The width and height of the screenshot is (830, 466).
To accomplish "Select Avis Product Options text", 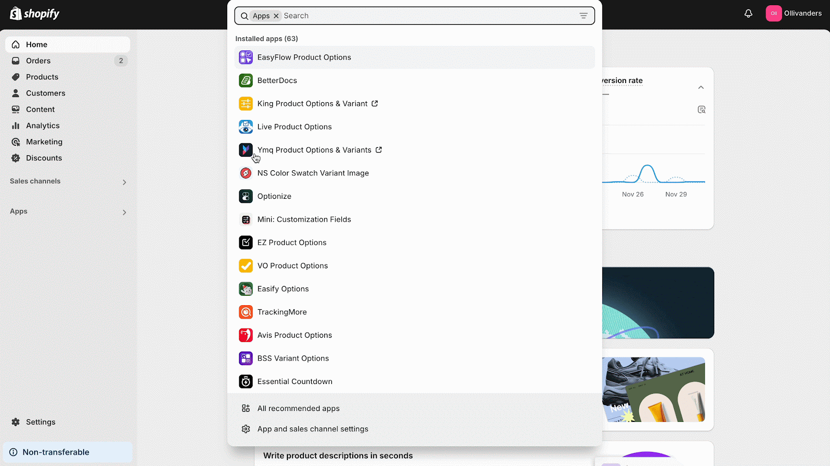I will 295,335.
